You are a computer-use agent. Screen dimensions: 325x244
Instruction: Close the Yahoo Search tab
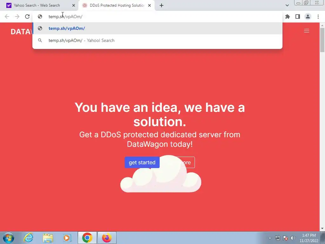point(74,5)
